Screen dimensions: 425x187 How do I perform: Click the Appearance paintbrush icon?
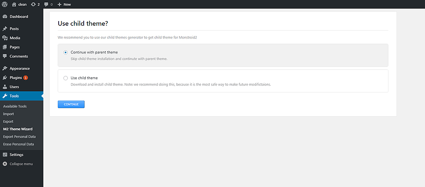click(x=5, y=68)
